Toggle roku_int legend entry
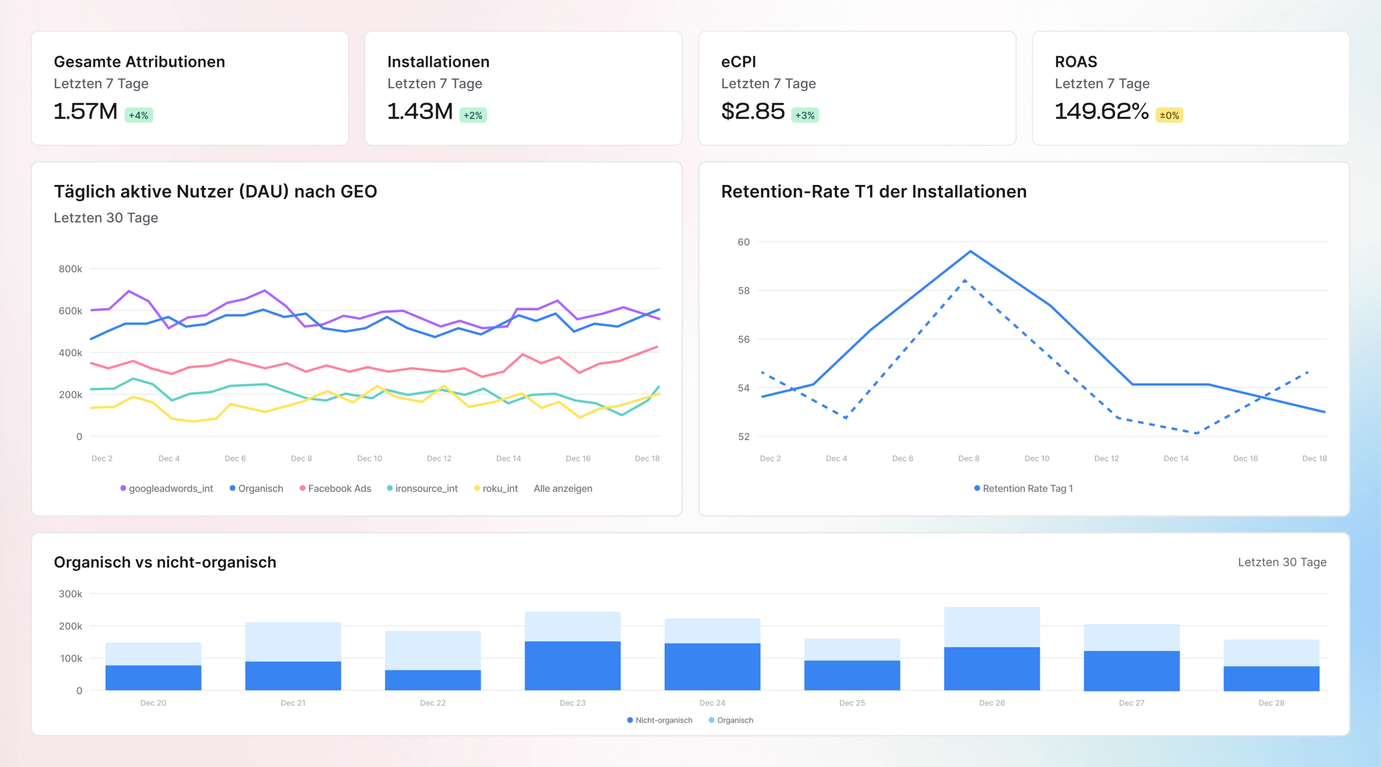 pyautogui.click(x=496, y=488)
